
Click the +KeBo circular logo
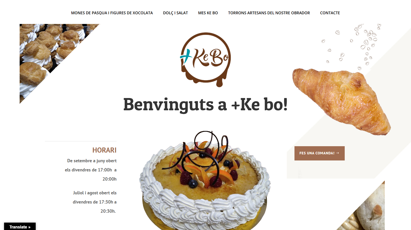[205, 59]
